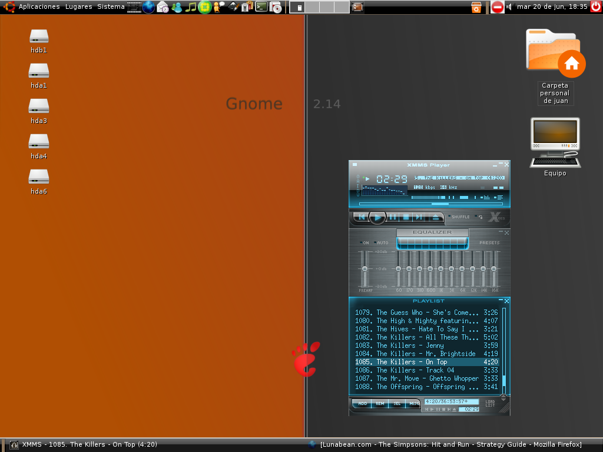Click the XMMS song position seek bar

click(430, 204)
